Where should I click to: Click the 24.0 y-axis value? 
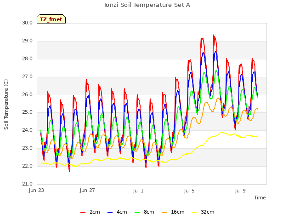coord(28,130)
